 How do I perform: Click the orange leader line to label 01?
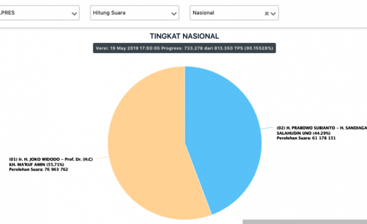[x=103, y=158]
